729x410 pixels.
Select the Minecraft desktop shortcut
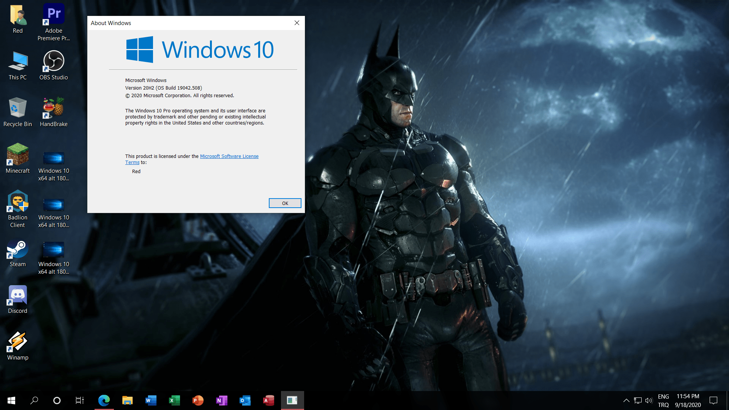[x=17, y=159]
